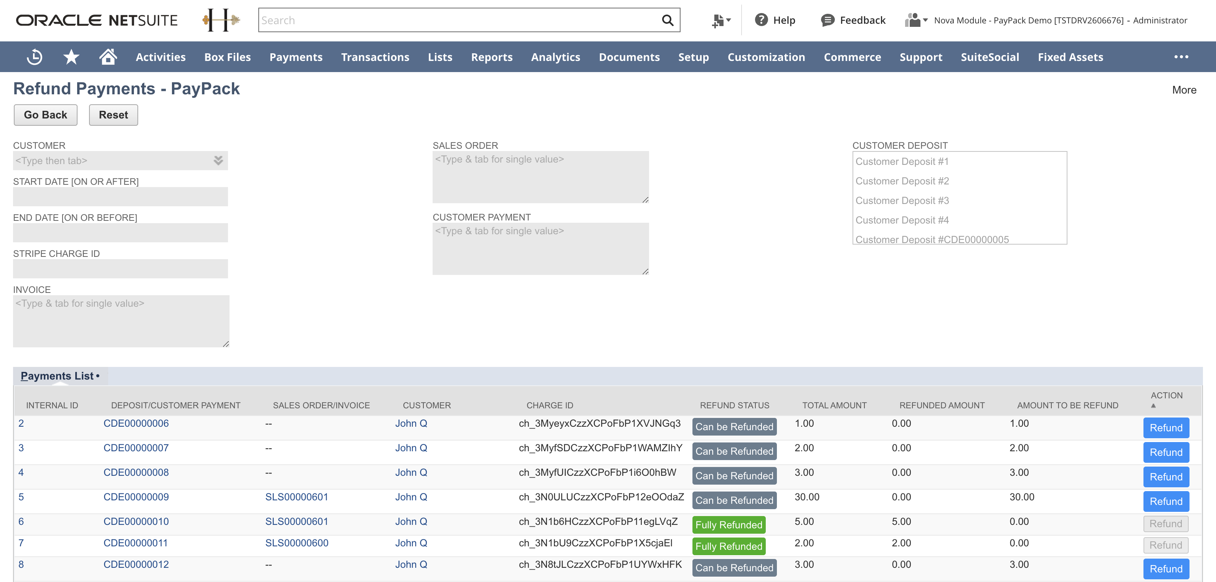
Task: Refund payment CDE00000012
Action: (1166, 569)
